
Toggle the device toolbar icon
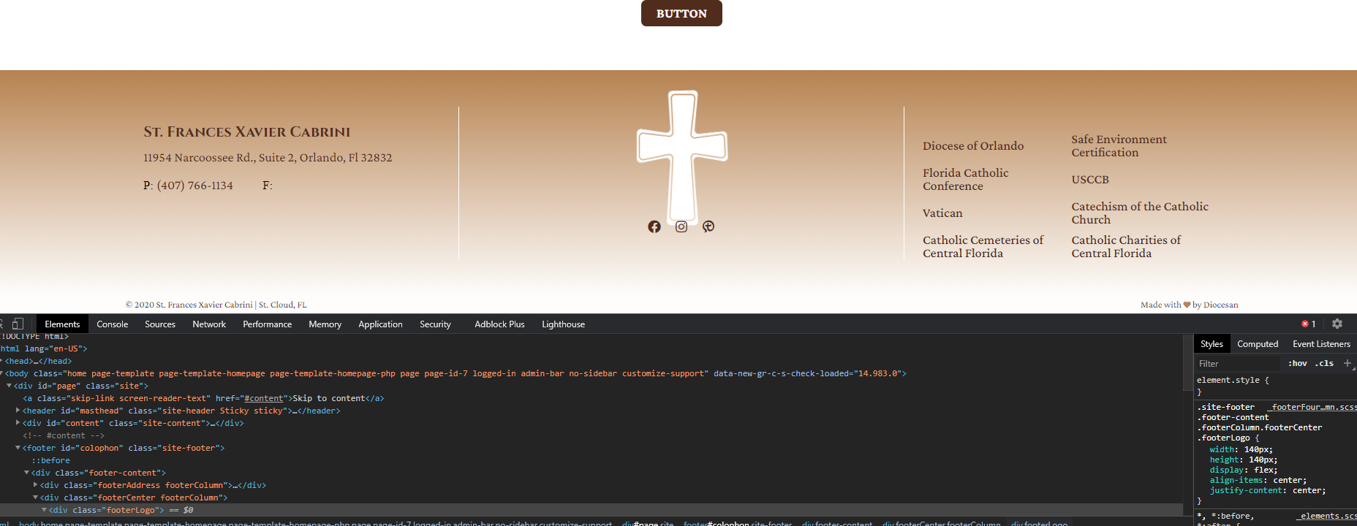coord(18,324)
